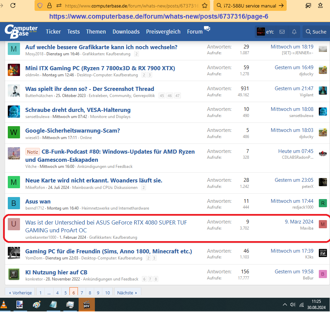
Task: Jump to page 47 of Screenshot Thread
Action: click(x=178, y=96)
